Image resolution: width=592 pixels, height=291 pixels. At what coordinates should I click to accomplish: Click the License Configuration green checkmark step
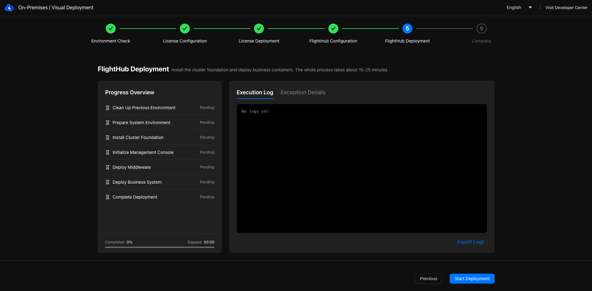[x=185, y=29]
